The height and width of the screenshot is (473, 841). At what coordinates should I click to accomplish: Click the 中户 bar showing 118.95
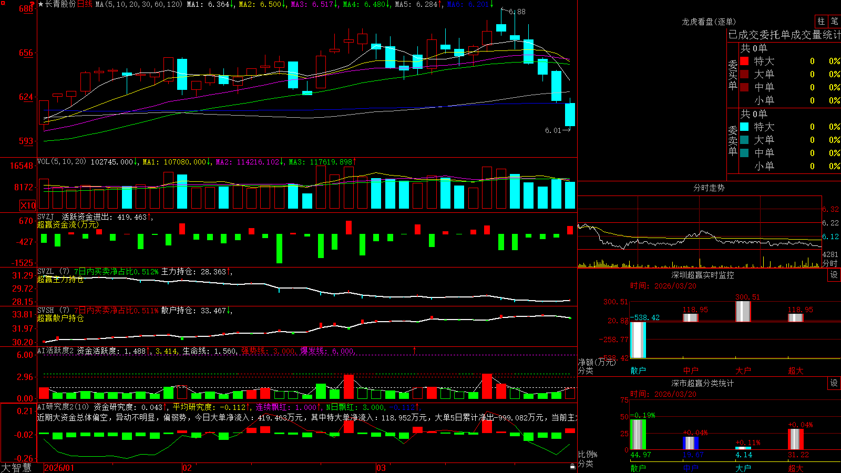coord(691,317)
